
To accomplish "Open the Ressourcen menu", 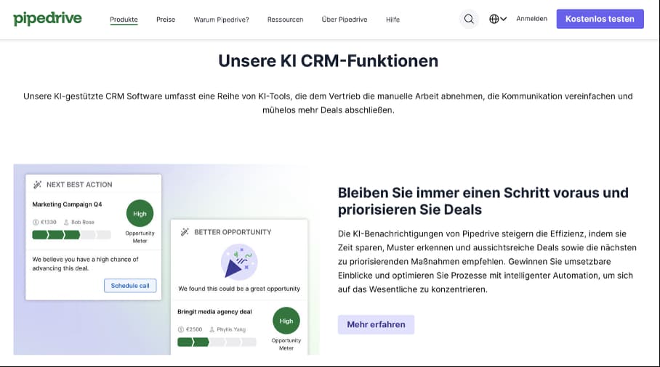I will pos(285,20).
